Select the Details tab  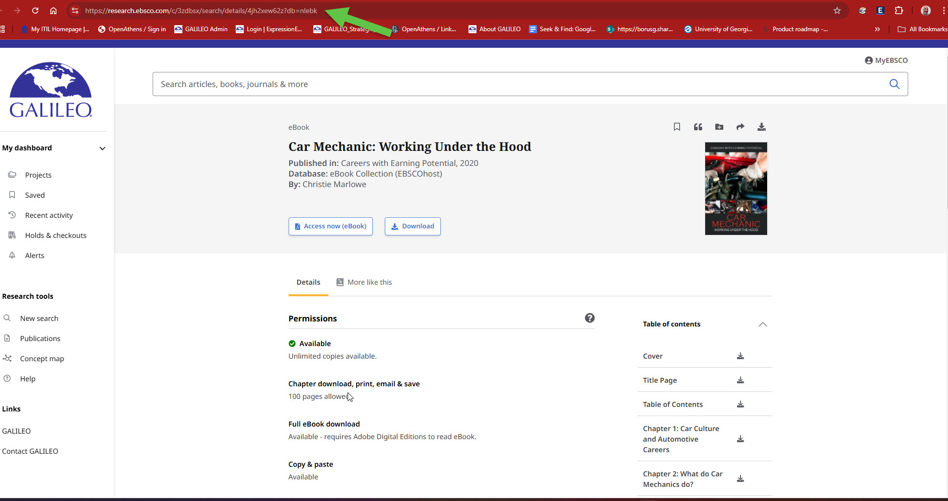click(x=308, y=282)
